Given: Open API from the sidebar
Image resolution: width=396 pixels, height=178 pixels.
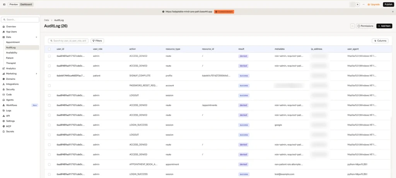Looking at the screenshot, I should click(x=8, y=116).
